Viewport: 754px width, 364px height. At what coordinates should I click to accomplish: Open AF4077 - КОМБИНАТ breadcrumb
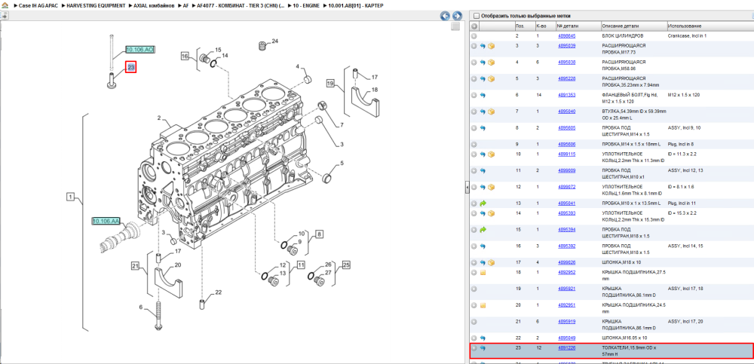tap(241, 5)
